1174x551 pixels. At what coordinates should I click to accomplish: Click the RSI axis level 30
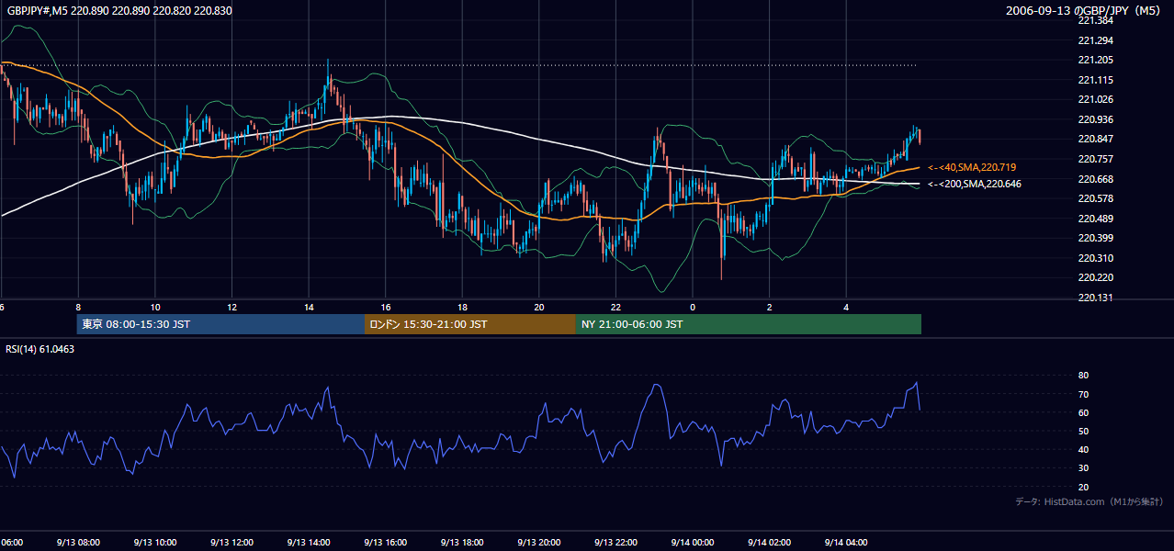coord(1083,468)
